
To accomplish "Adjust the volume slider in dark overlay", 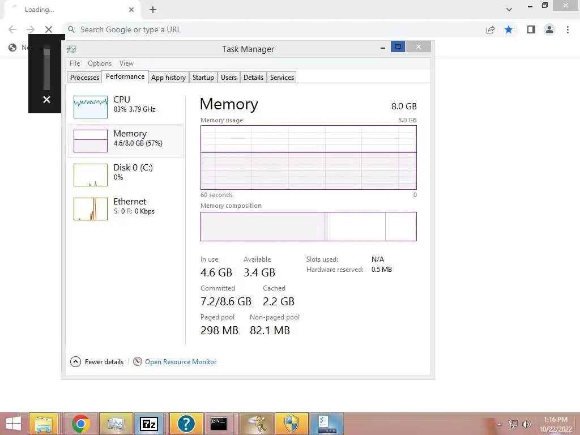I will [46, 69].
